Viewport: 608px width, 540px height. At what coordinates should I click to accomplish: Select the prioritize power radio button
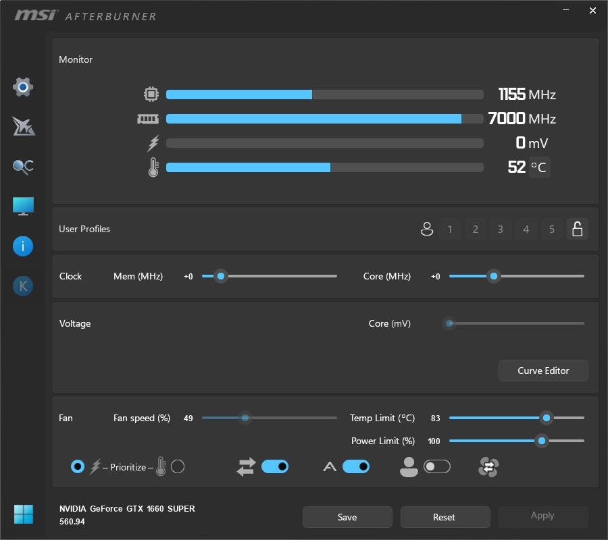78,466
